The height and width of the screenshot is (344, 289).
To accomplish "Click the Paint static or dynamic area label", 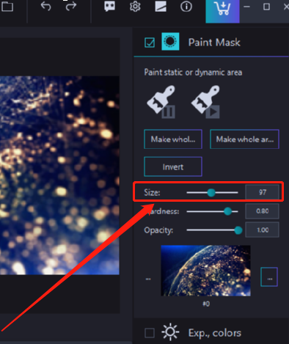I will (193, 73).
